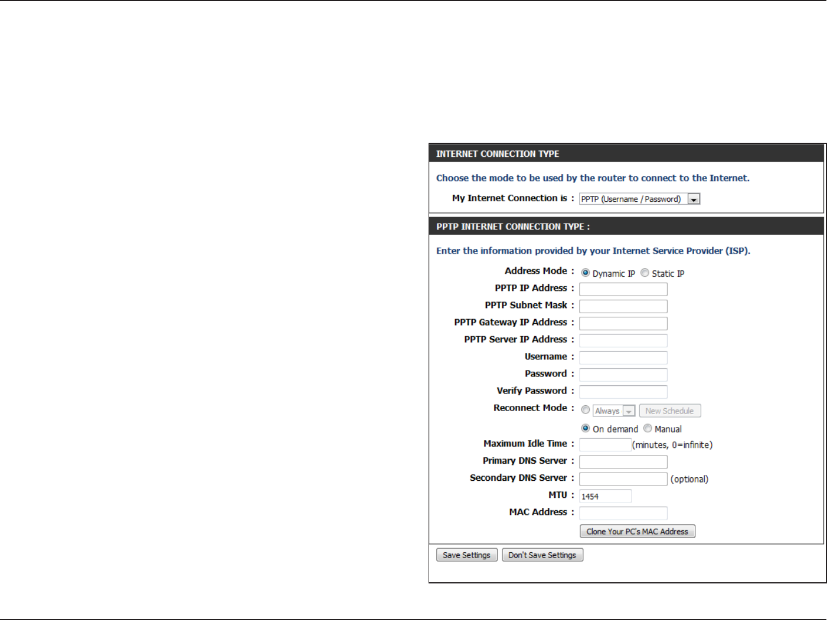Click the Save Settings button
The image size is (827, 620).
tap(467, 555)
